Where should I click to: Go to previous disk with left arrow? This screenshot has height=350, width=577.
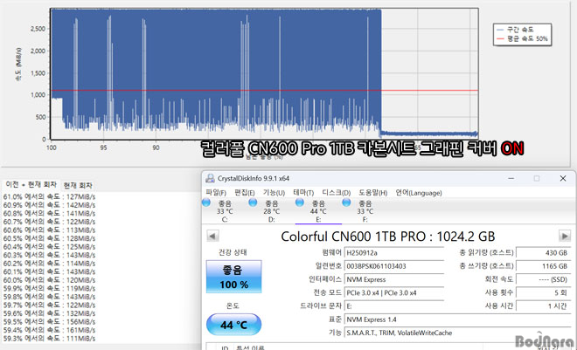pyautogui.click(x=212, y=236)
